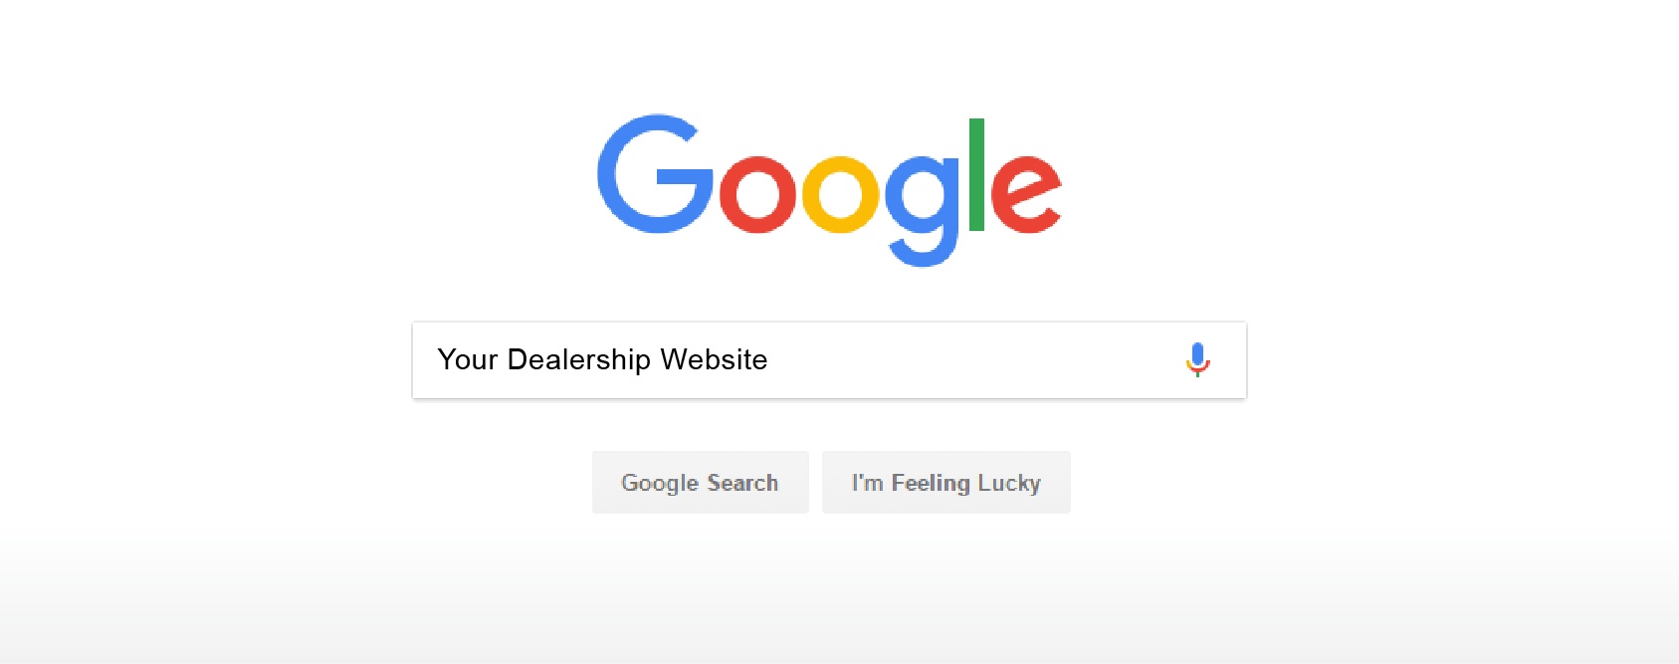1679x664 pixels.
Task: Run the query with Google Search button
Action: [701, 483]
